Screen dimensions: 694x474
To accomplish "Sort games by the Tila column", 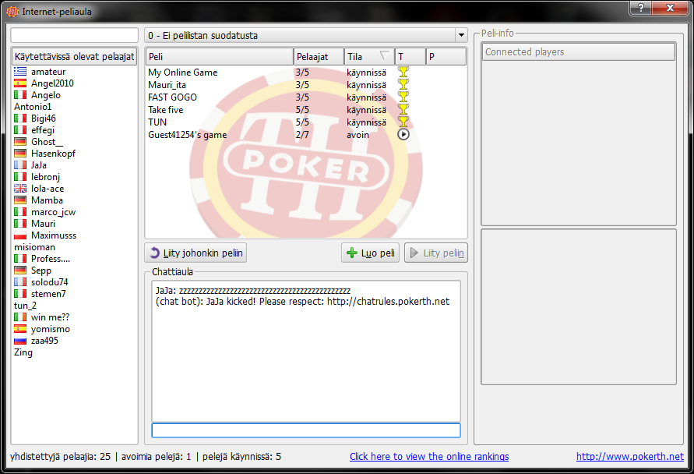I will tap(368, 56).
